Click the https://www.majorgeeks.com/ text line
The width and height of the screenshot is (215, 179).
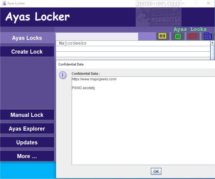coord(94,79)
